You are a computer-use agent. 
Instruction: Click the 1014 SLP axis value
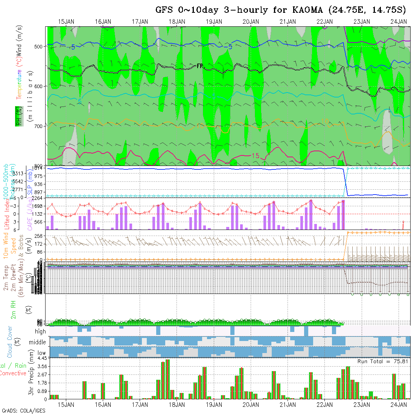pos(40,168)
